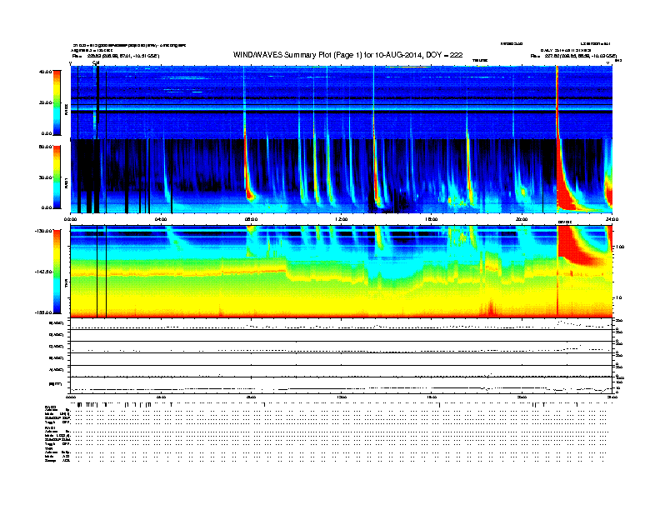Screen dimensions: 660x510
Task: Click the RAD2 intensity color bar
Action: pos(57,102)
